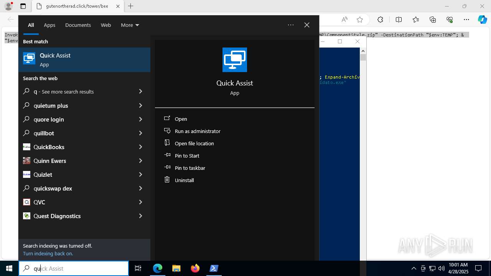The height and width of the screenshot is (276, 491).
Task: Expand the Quizlet suggestion chevron
Action: pos(140,174)
